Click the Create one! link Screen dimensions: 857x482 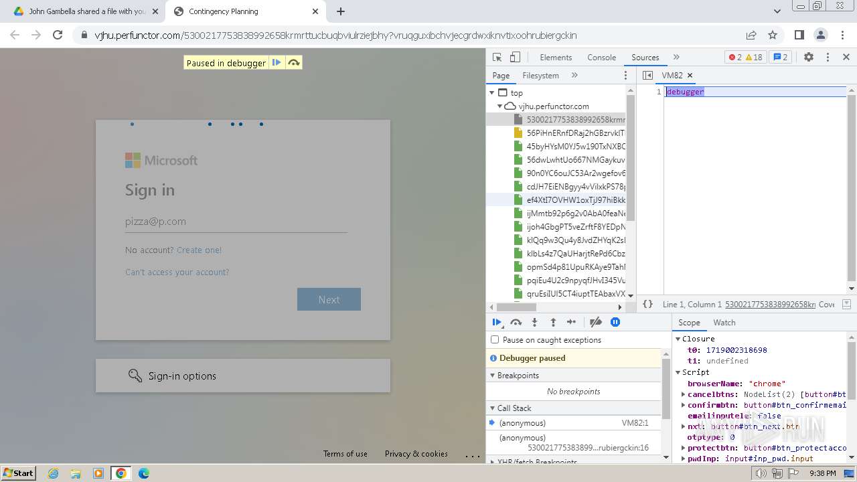pyautogui.click(x=199, y=250)
